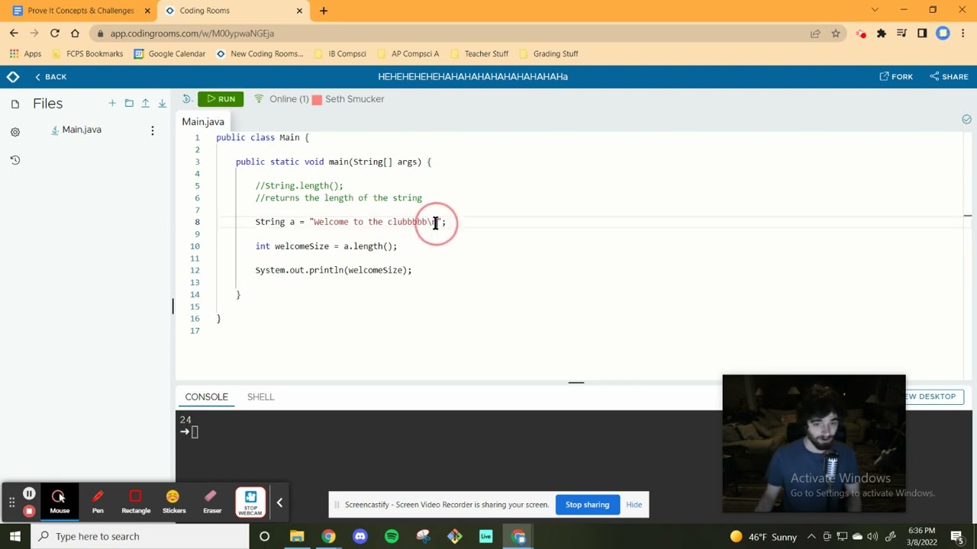The image size is (977, 549).
Task: Click the panel divider handle above the console
Action: tap(576, 383)
